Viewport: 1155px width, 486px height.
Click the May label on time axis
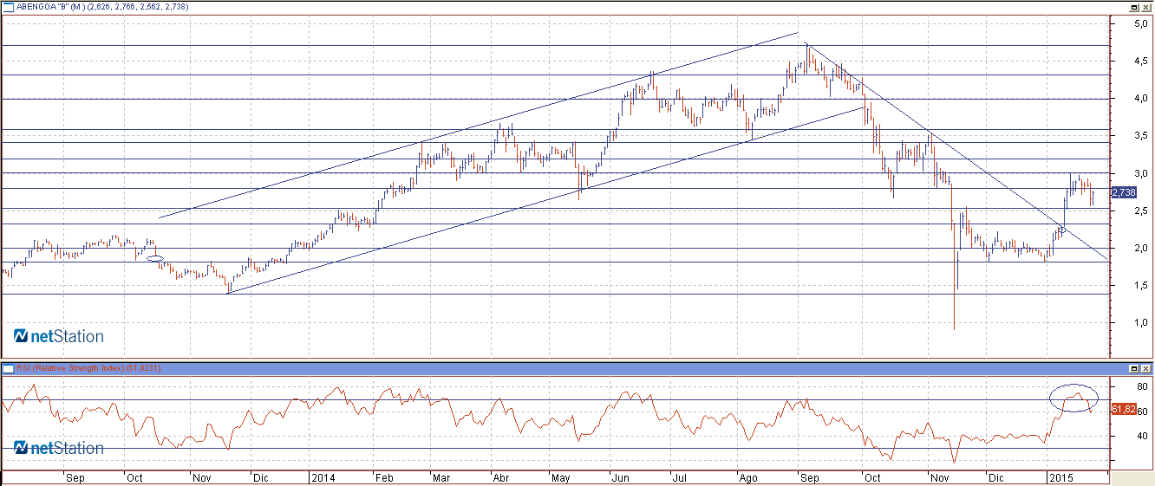point(560,477)
